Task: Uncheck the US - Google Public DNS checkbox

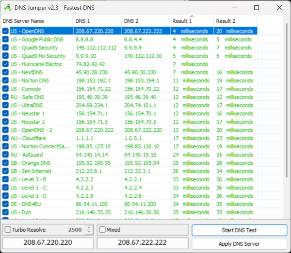Action: [5, 39]
